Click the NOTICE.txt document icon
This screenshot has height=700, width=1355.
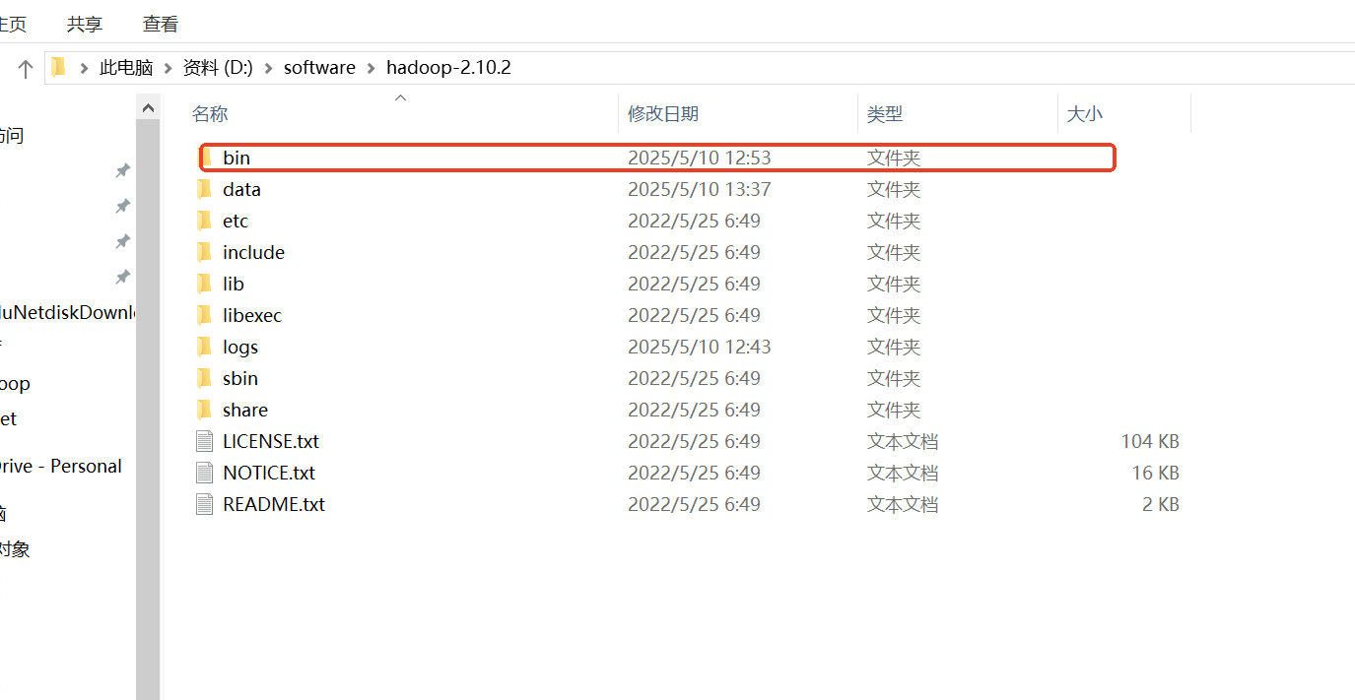pyautogui.click(x=204, y=473)
